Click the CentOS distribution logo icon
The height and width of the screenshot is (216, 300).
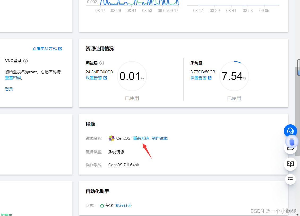[x=111, y=138]
